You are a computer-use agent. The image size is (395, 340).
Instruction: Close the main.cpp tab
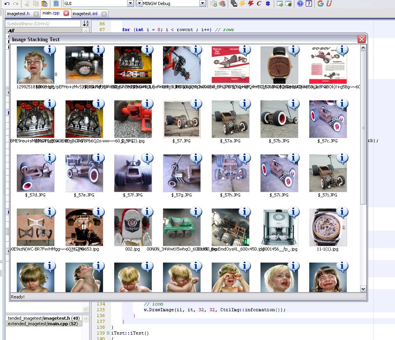[x=66, y=13]
